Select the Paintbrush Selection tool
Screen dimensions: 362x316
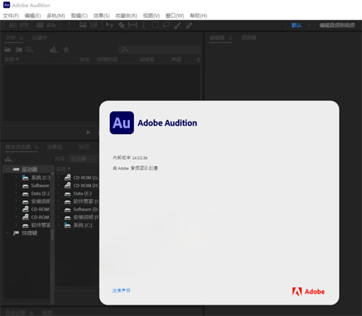pos(177,25)
